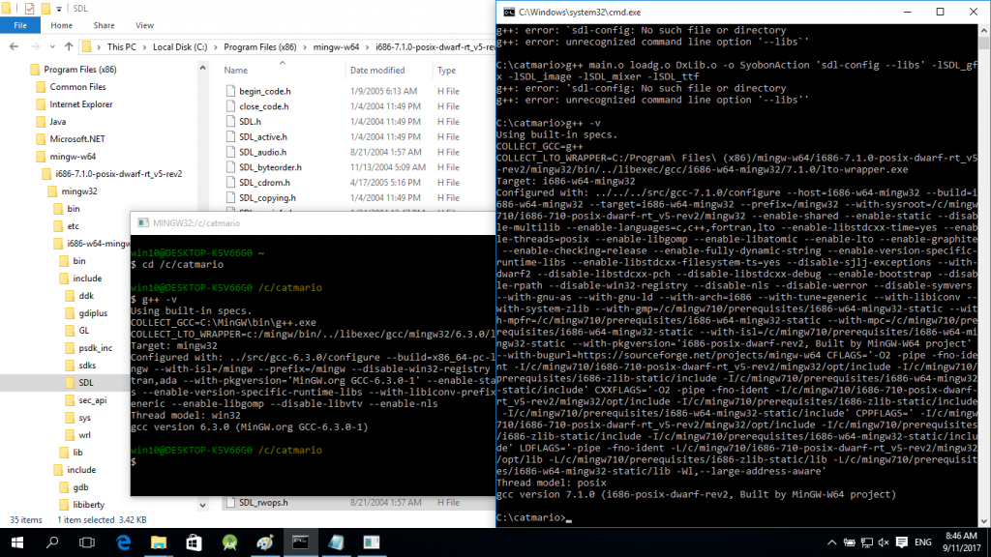
Task: Select SDL folder in navigation tree
Action: pyautogui.click(x=86, y=383)
